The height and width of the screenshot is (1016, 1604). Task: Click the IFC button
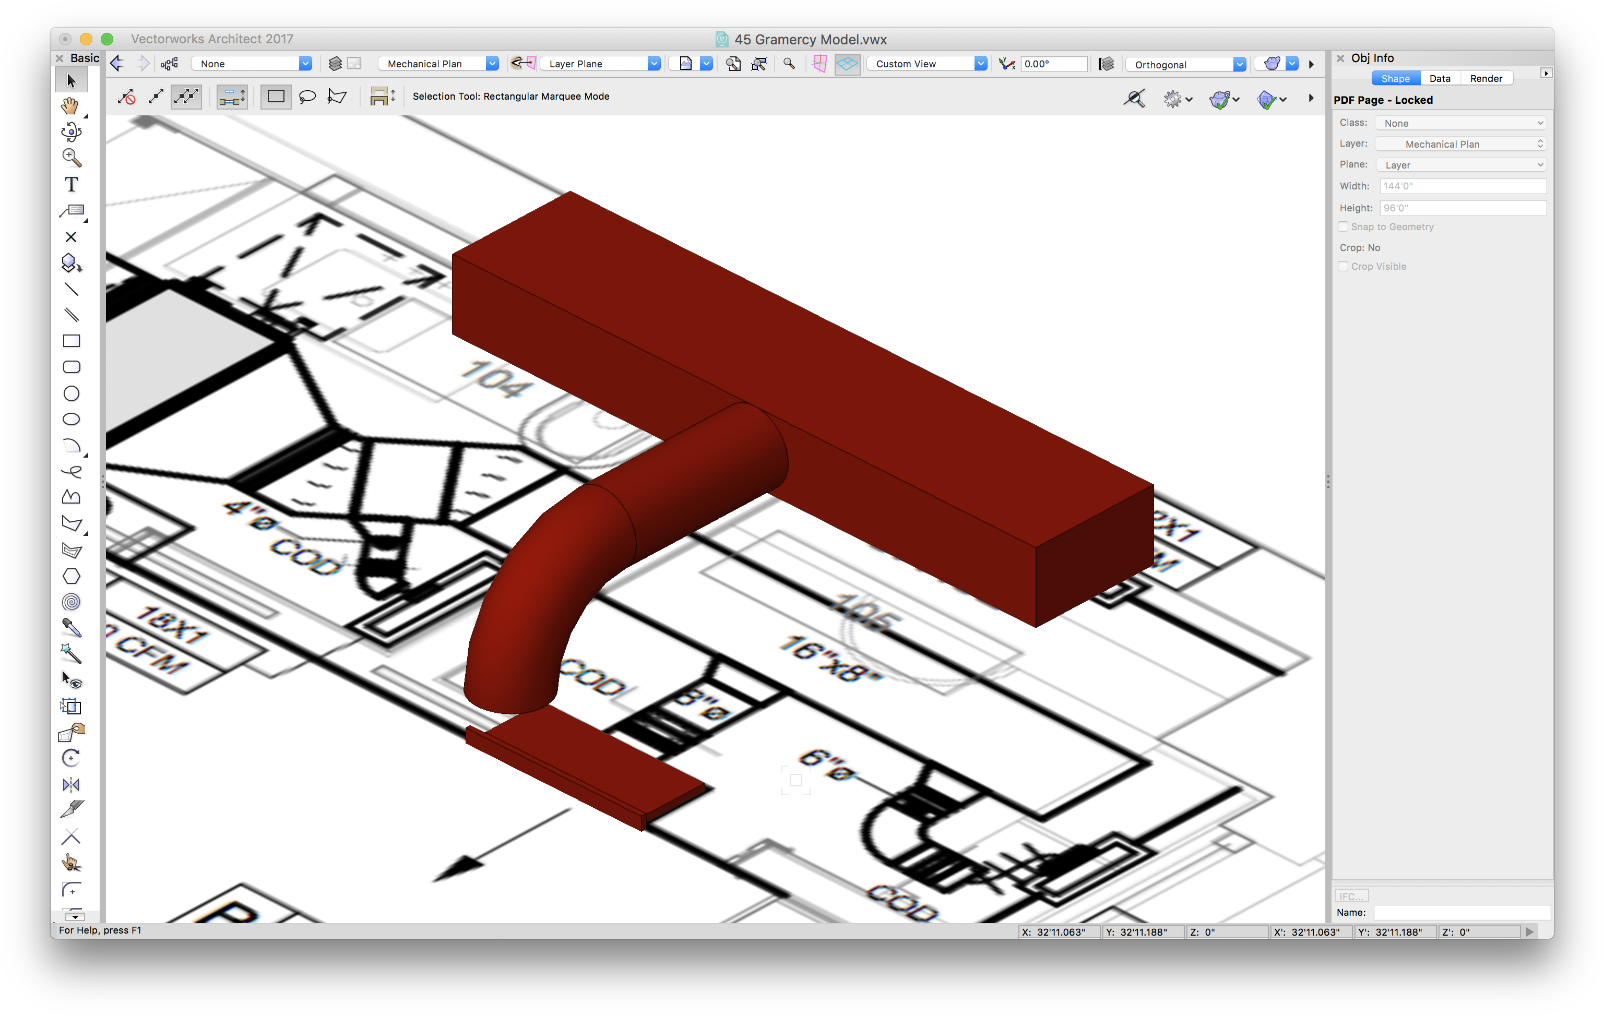[x=1351, y=896]
